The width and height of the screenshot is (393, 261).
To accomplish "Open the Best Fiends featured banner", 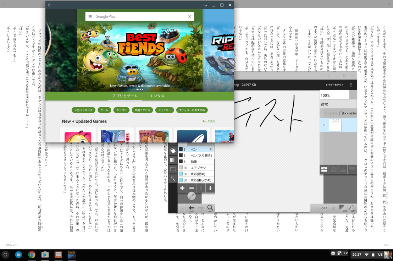I will coord(140,50).
